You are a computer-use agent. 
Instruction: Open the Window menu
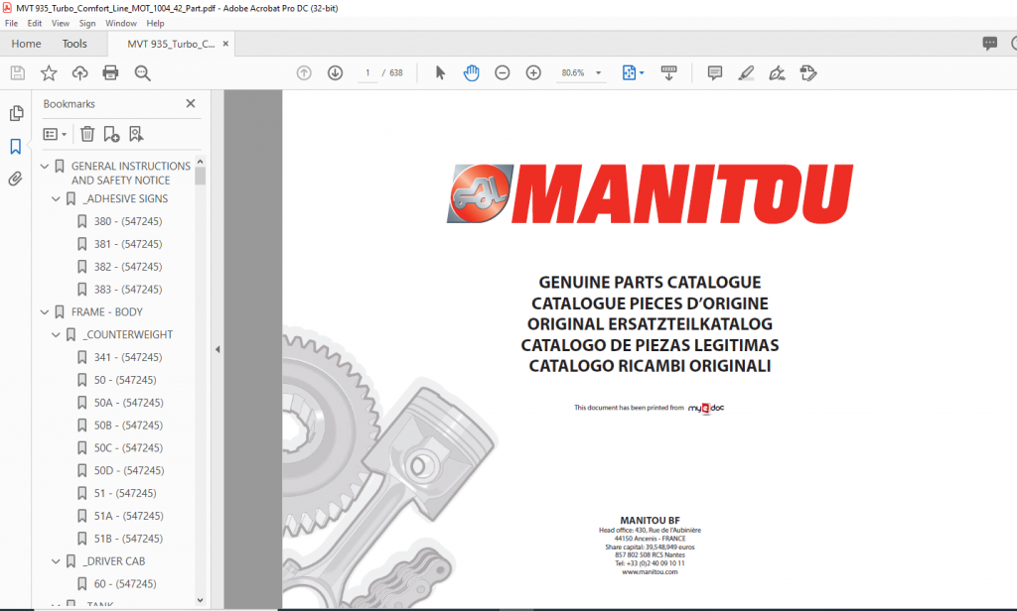(121, 24)
